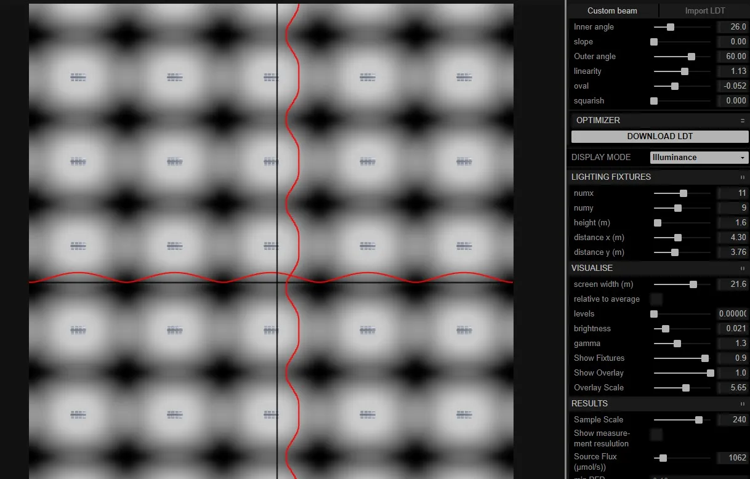Click the distance x value field 4.30
750x479 pixels.
733,238
